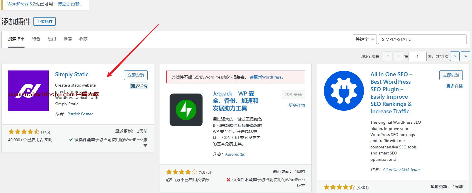472x193 pixels.
Task: Focus the plugin search field with SIMPLY-STATIC
Action: click(x=422, y=39)
